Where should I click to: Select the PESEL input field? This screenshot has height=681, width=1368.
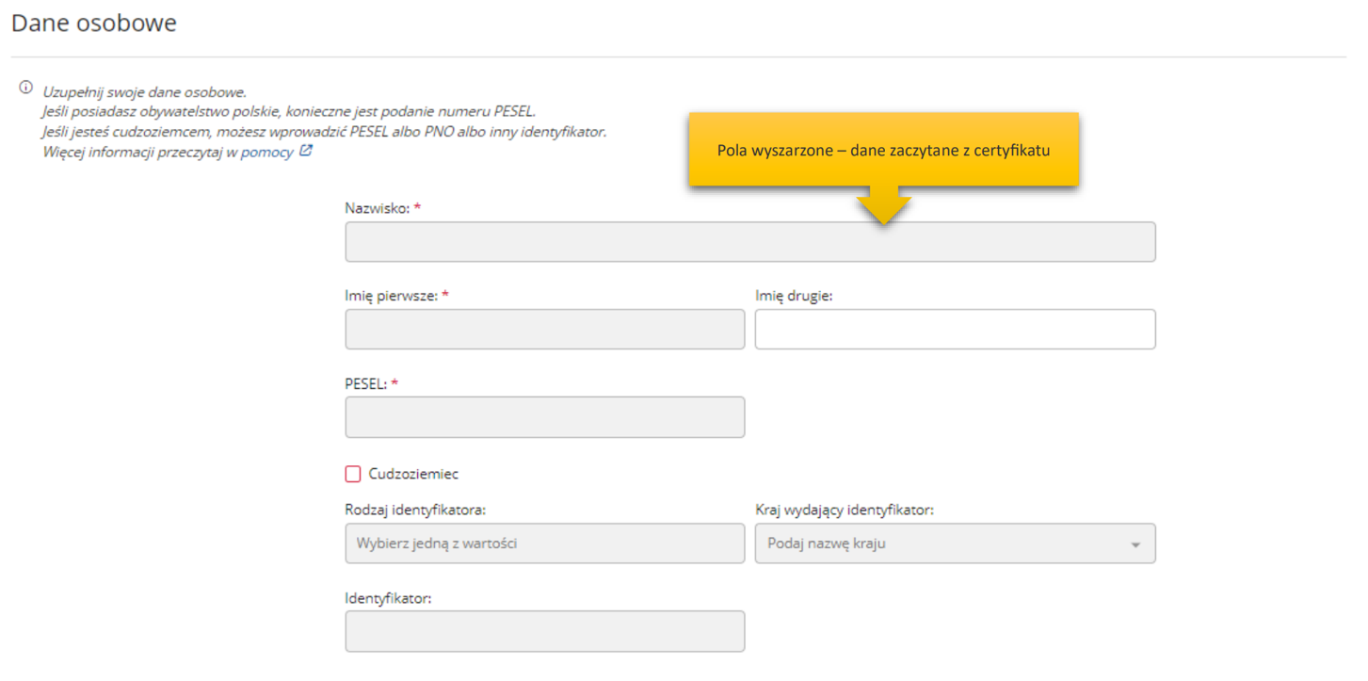point(545,417)
